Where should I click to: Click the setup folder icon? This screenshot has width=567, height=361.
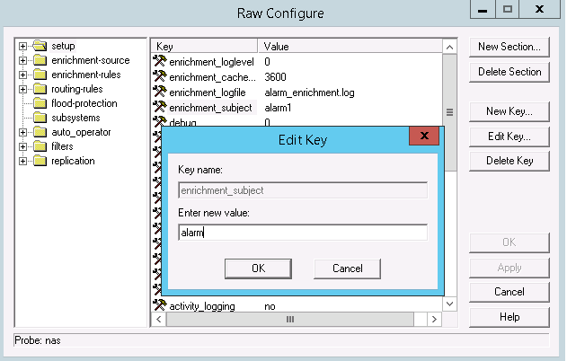coord(40,46)
